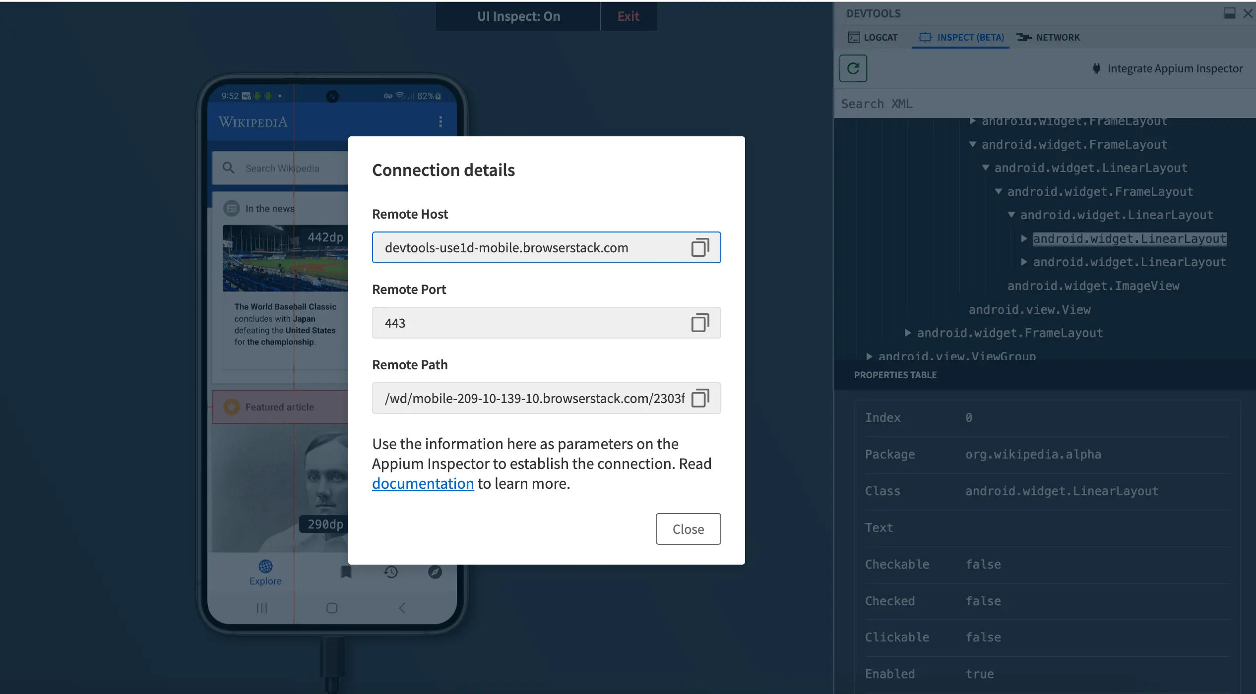Copy the Remote Host value
1256x694 pixels.
coord(700,247)
